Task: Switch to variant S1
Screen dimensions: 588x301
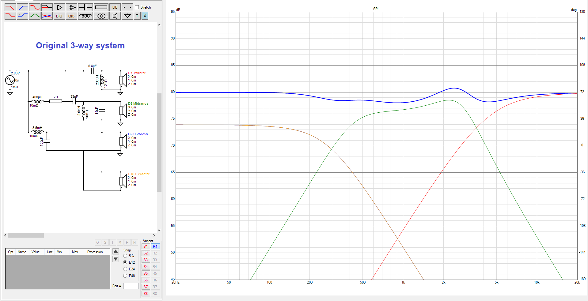Action: 146,246
